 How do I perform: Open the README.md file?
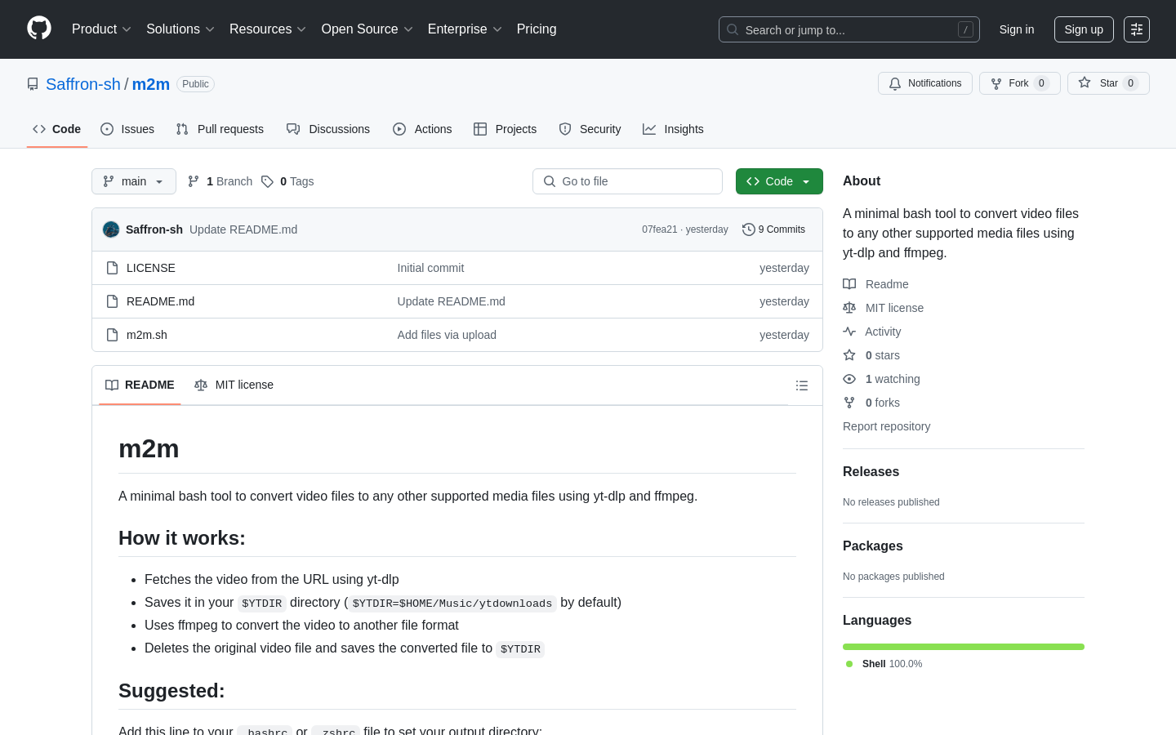(160, 301)
